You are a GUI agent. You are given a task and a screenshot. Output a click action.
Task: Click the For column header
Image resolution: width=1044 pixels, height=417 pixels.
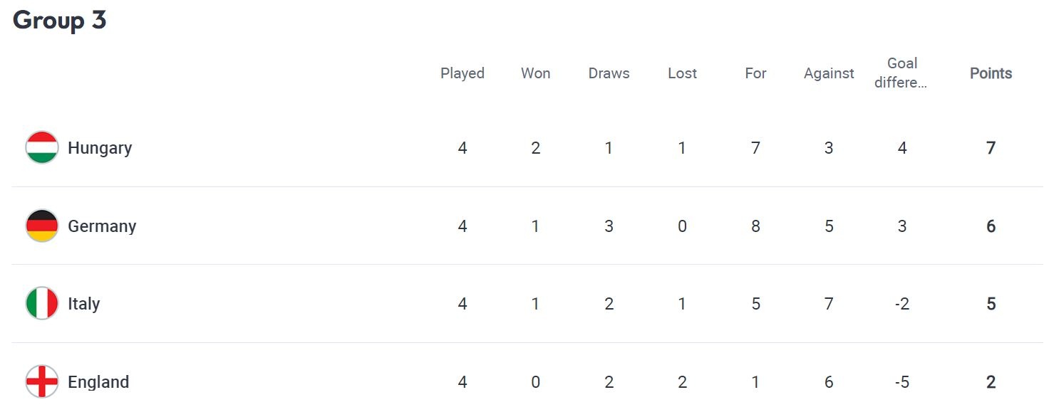tap(755, 73)
